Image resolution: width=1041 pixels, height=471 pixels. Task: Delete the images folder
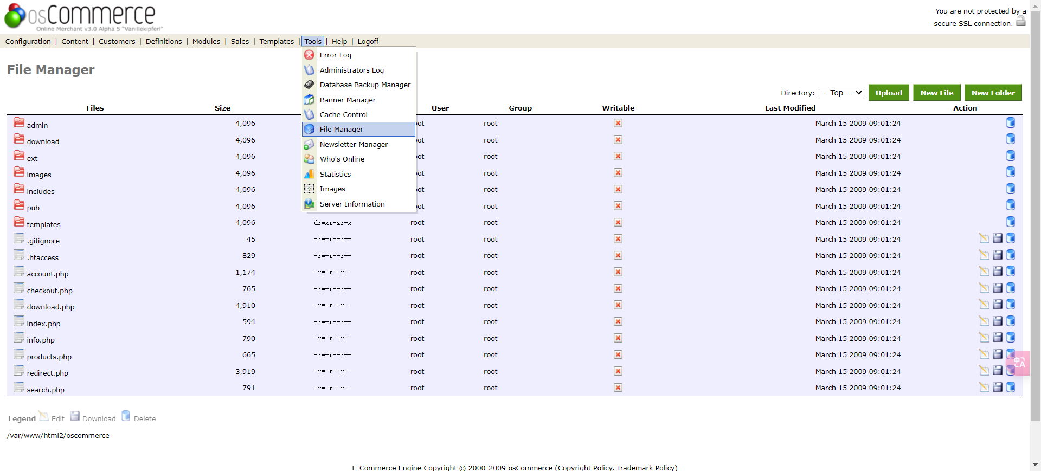coord(1011,172)
